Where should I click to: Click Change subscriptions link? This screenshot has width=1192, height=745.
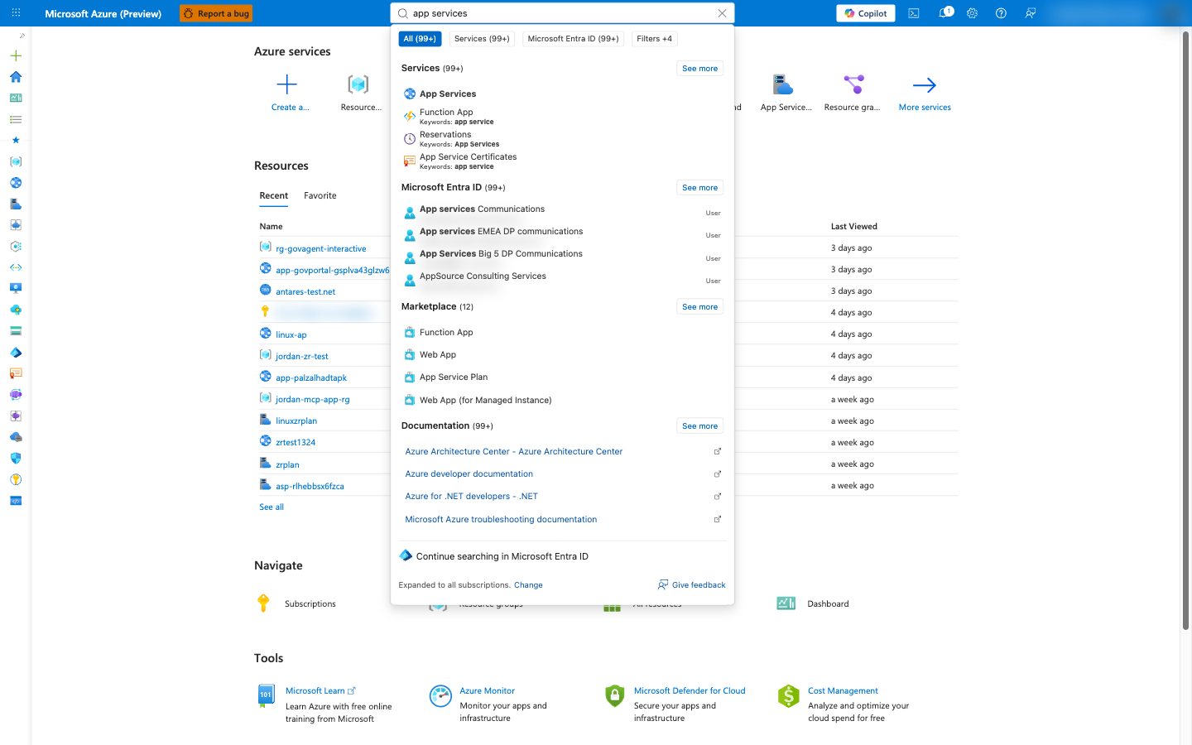coord(528,585)
